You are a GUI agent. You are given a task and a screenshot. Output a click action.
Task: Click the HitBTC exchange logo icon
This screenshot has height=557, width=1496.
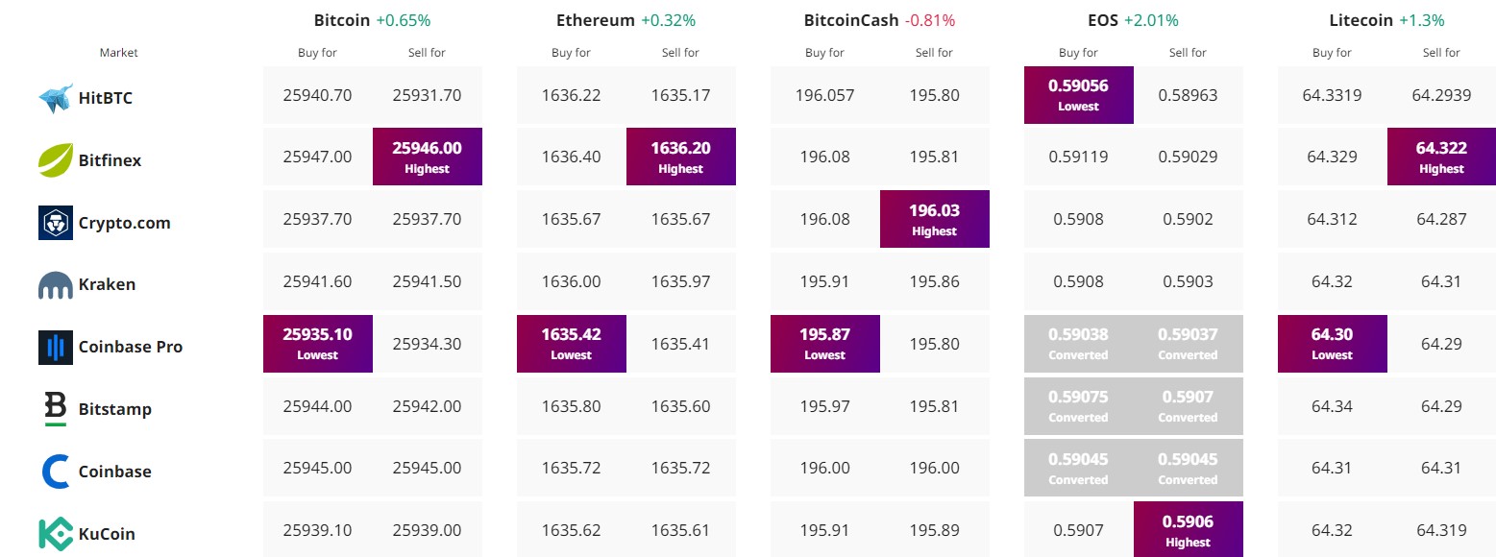(56, 98)
